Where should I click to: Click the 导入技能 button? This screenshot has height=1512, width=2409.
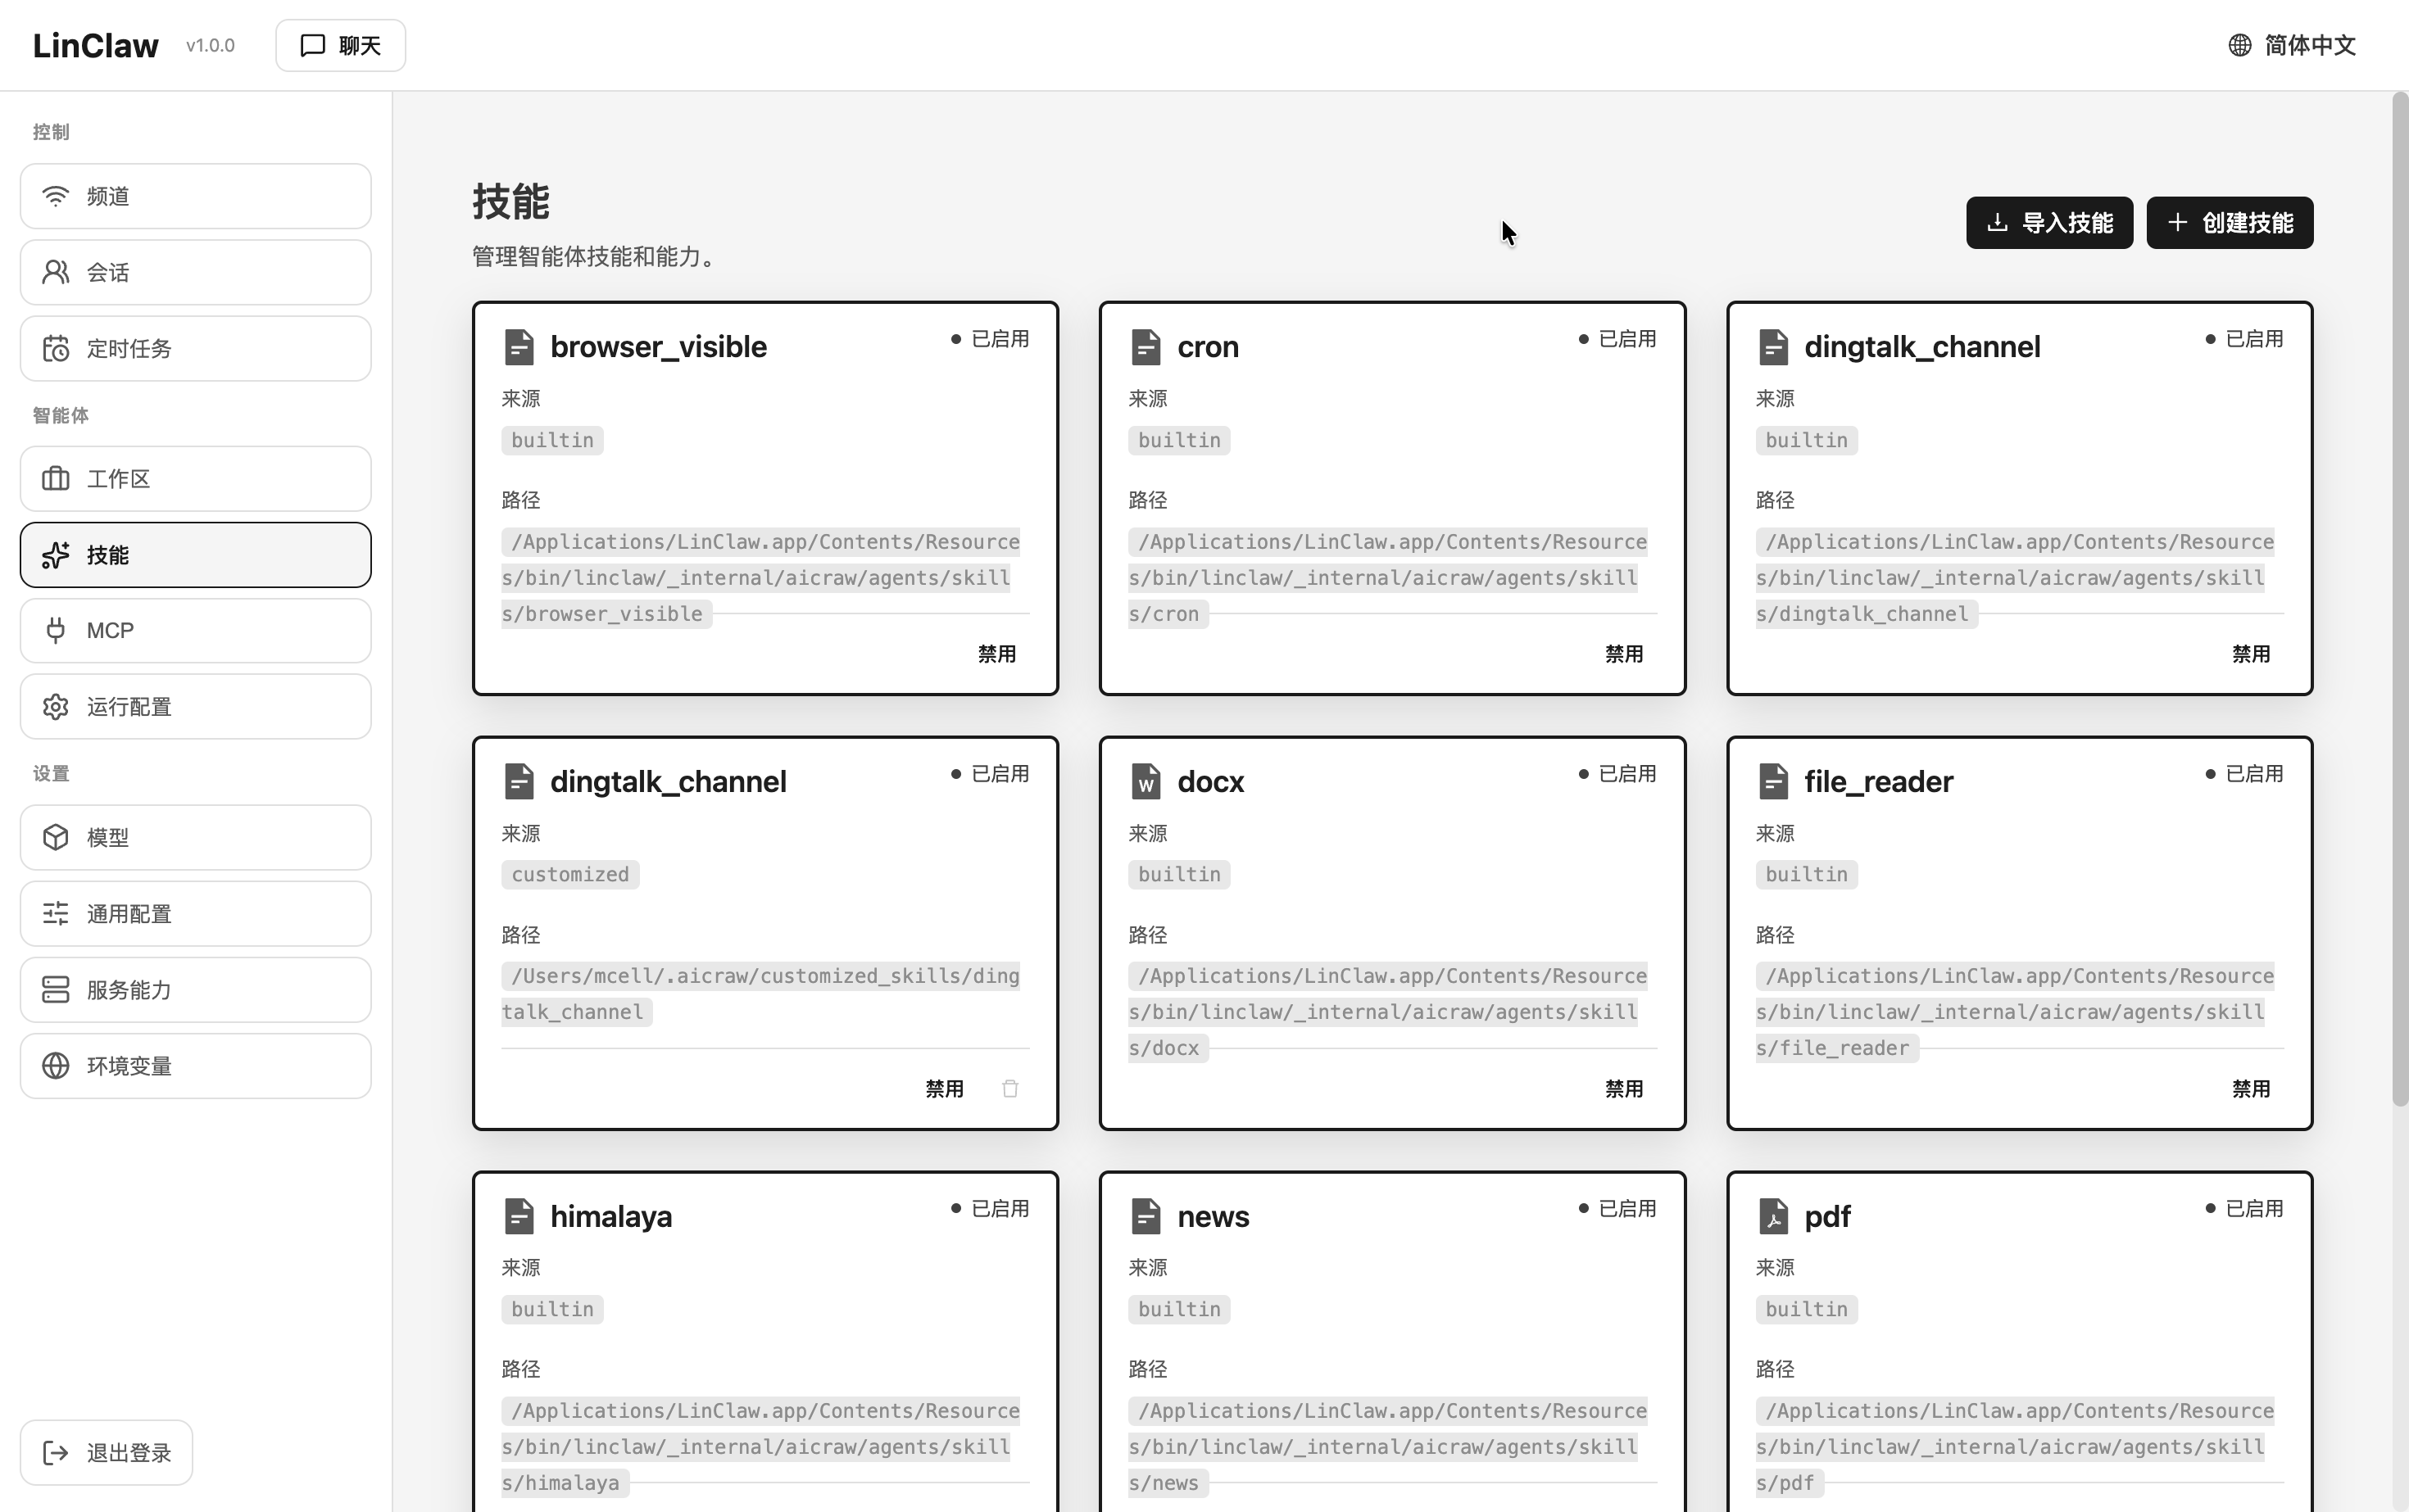coord(2048,222)
